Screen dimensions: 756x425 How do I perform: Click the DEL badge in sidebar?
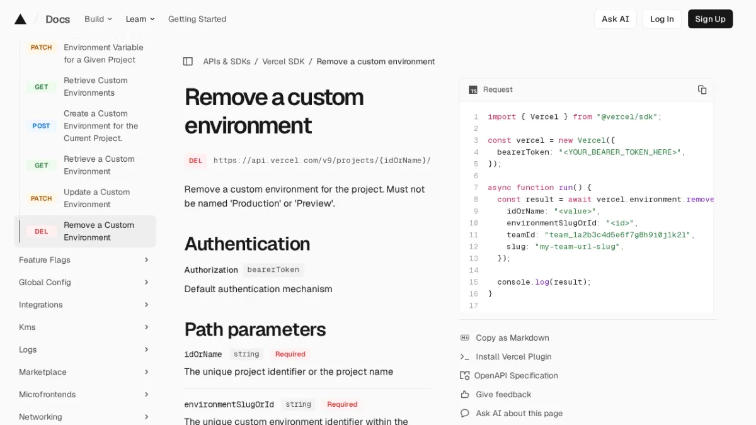(41, 232)
